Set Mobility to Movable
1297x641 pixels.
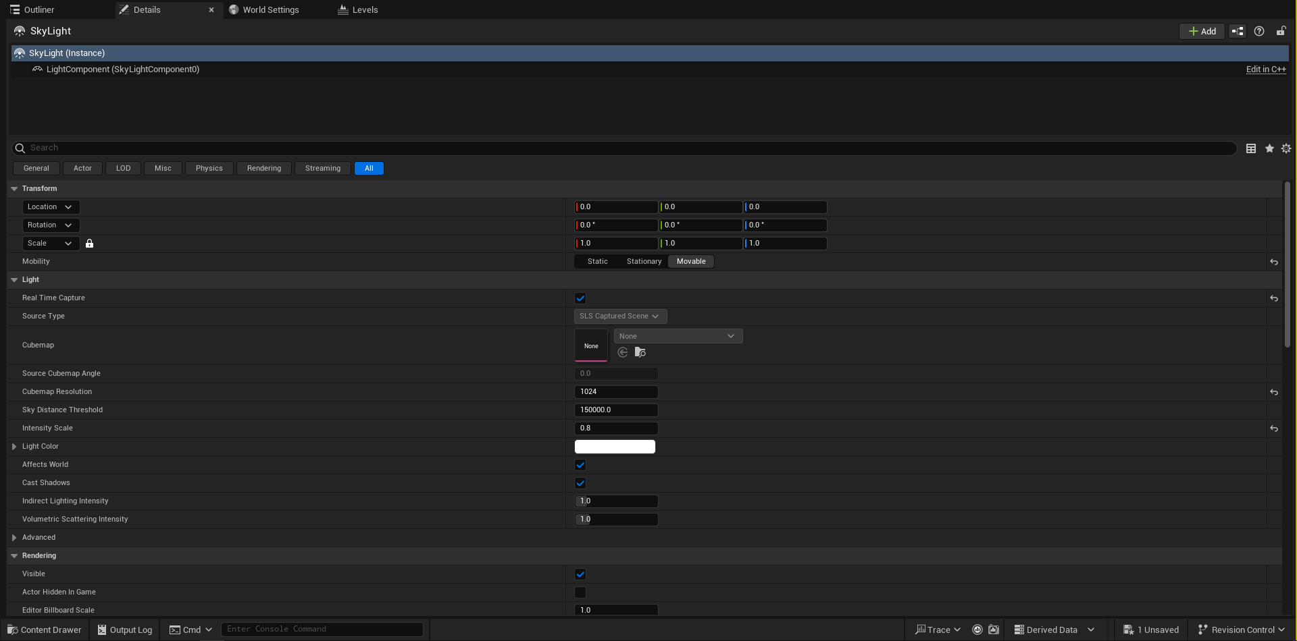click(691, 262)
